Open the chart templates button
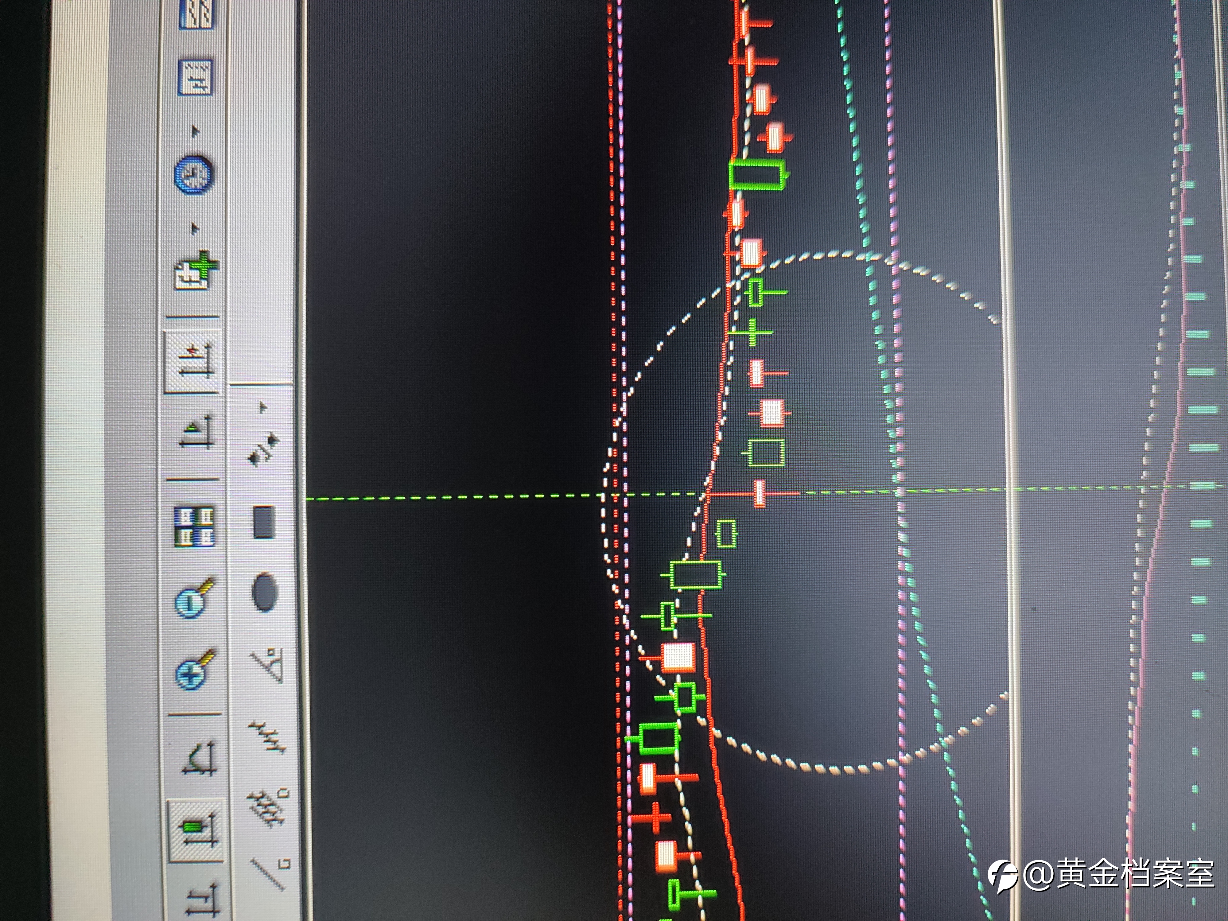 click(x=196, y=77)
